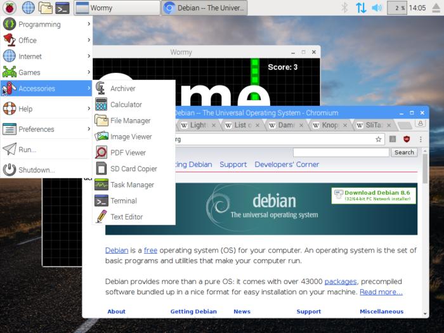Open the Office submenu
Screen dimensions: 444x333
pos(46,40)
